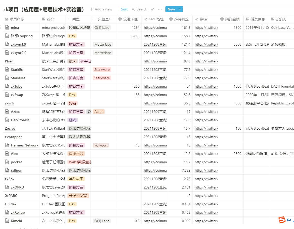Click Dex tag in 路印Loopring row
The height and width of the screenshot is (229, 294).
tap(72, 36)
